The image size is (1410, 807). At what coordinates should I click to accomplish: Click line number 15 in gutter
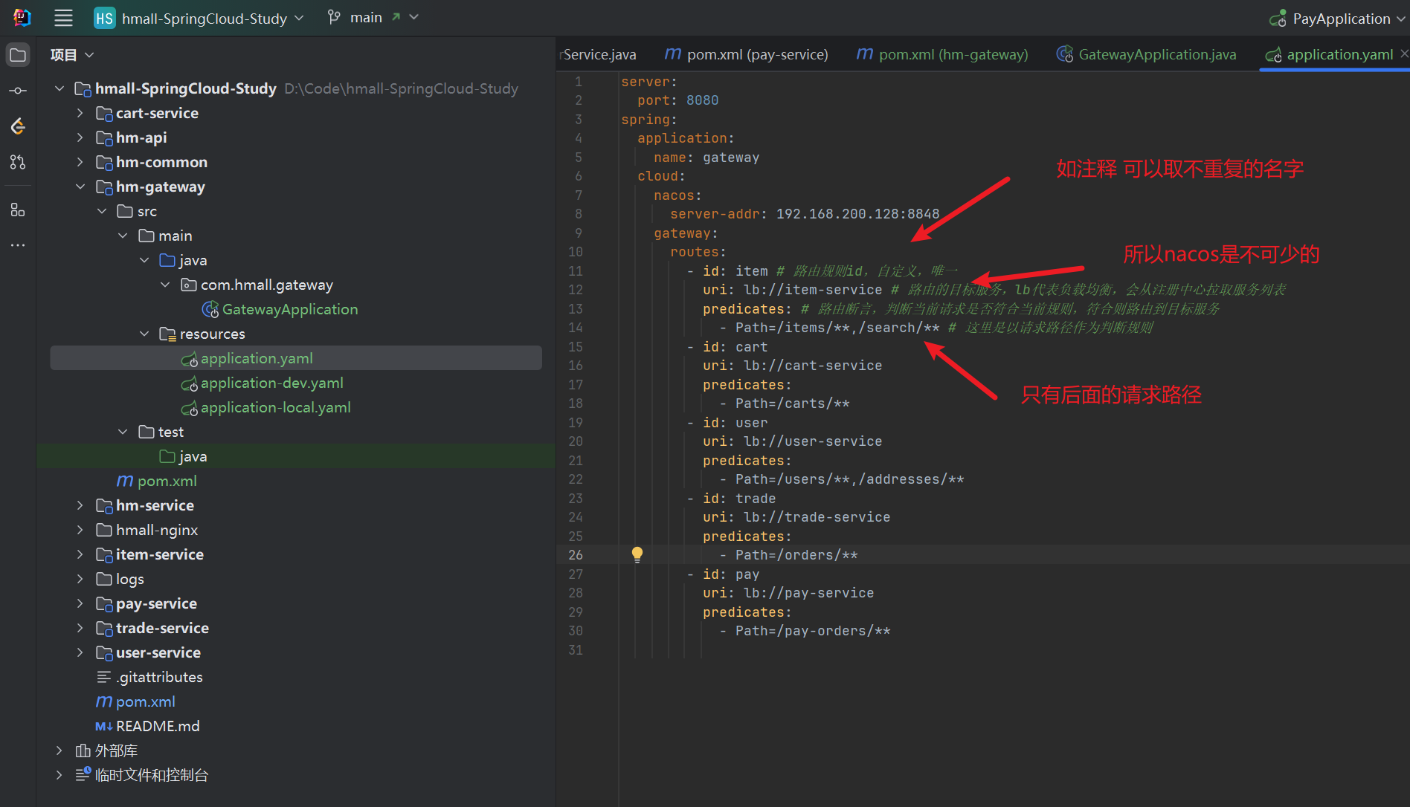(x=576, y=347)
